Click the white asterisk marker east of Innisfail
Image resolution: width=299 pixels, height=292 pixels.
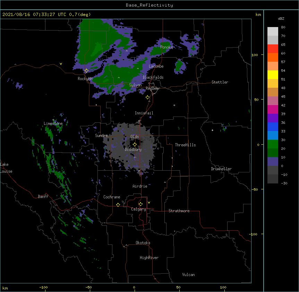coord(174,105)
